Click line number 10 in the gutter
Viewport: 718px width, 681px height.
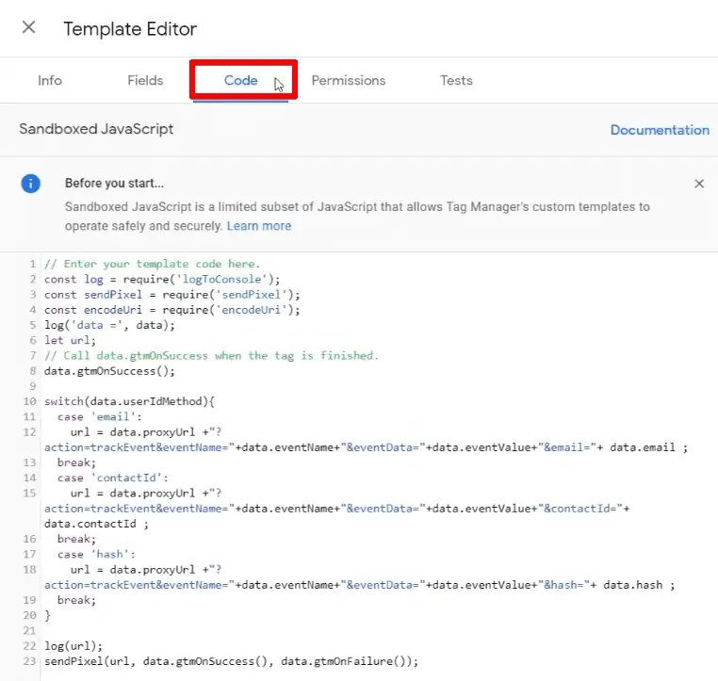[30, 401]
